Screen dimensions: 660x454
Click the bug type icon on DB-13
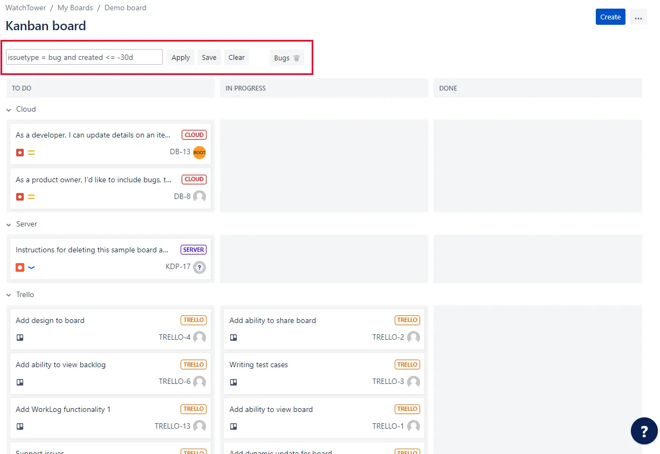point(20,153)
